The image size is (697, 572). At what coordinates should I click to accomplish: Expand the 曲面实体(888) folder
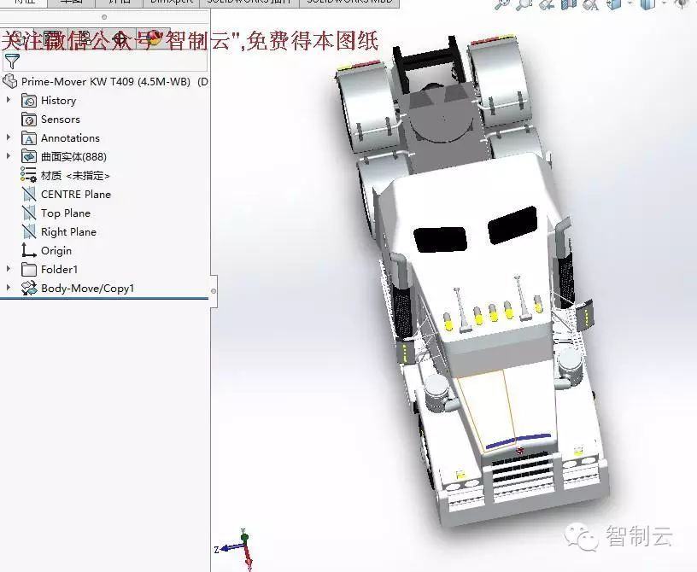click(9, 157)
